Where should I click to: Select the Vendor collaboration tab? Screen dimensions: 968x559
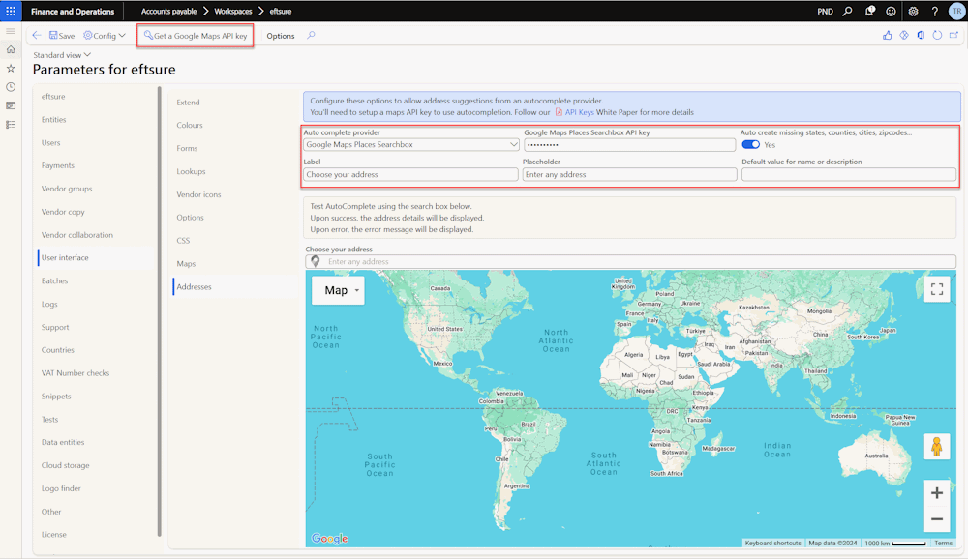pyautogui.click(x=77, y=235)
